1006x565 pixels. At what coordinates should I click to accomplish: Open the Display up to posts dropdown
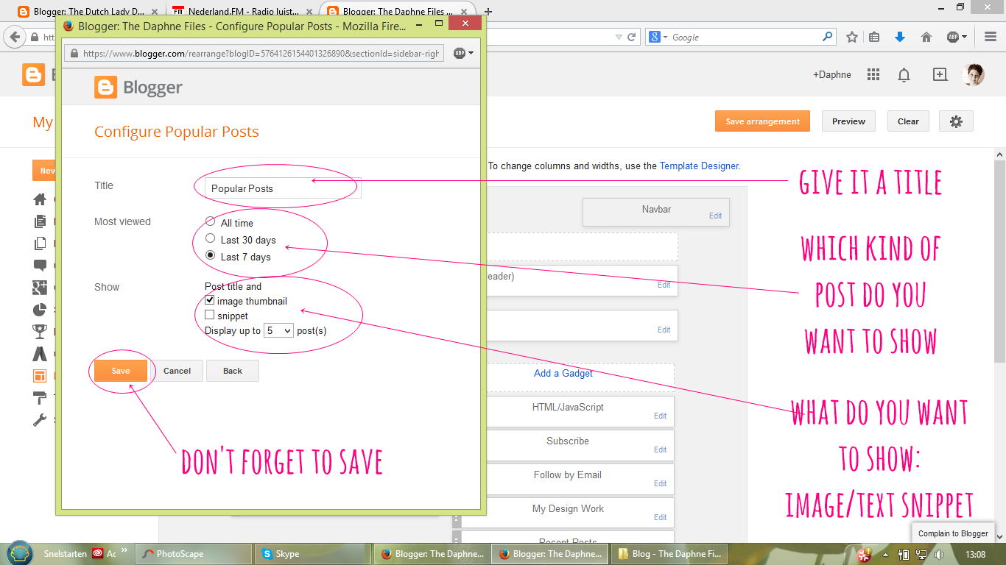[x=278, y=330]
